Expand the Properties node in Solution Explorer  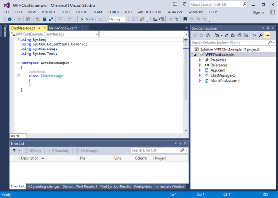point(200,60)
